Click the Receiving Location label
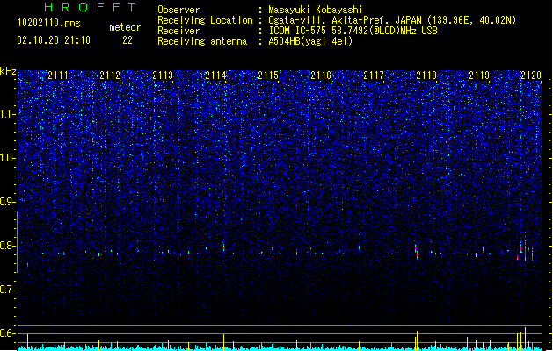Viewport: 553px width, 351px height. [x=205, y=20]
